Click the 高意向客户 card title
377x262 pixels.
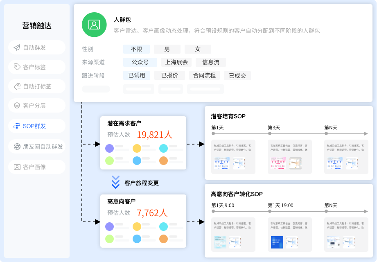(x=122, y=201)
